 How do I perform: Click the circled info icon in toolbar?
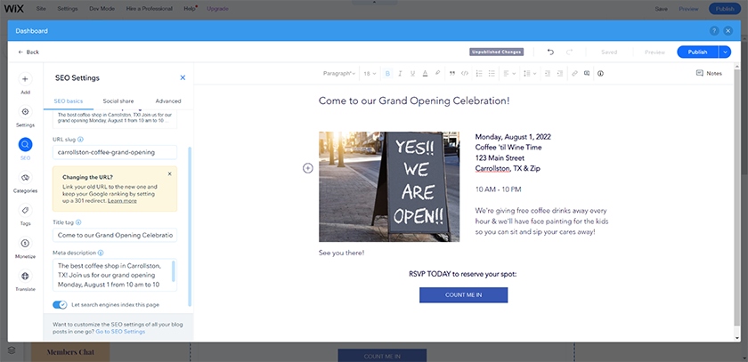[x=600, y=73]
